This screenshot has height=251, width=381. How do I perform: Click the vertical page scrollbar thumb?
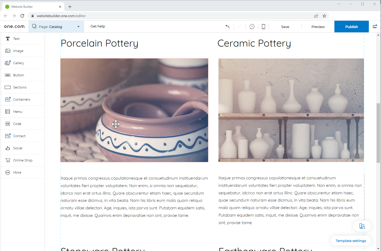[378, 133]
